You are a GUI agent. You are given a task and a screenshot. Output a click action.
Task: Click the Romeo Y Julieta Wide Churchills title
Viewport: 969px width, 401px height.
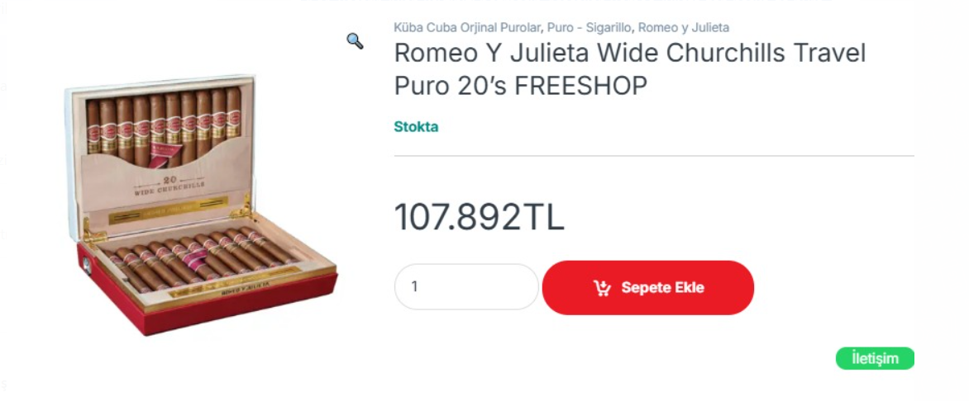tap(630, 69)
